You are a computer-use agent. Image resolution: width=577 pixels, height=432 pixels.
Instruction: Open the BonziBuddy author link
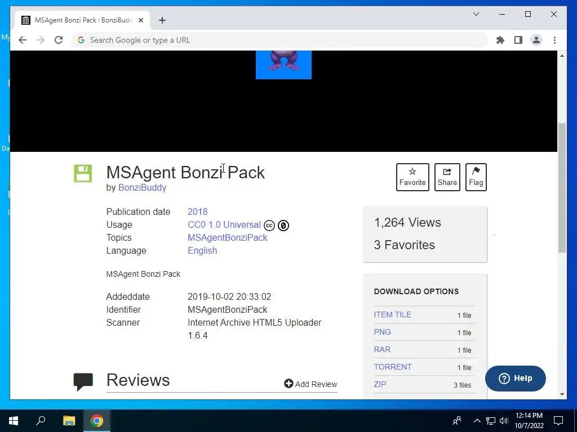(142, 187)
